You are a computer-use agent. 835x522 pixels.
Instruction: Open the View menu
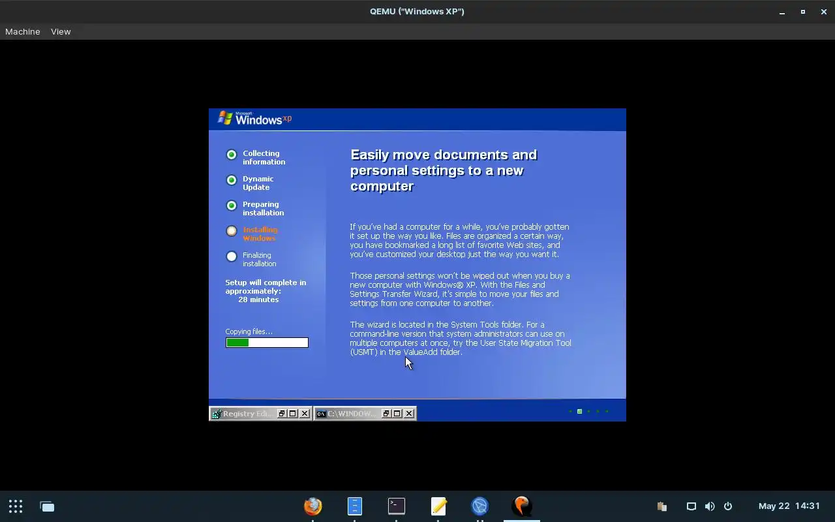pos(61,31)
